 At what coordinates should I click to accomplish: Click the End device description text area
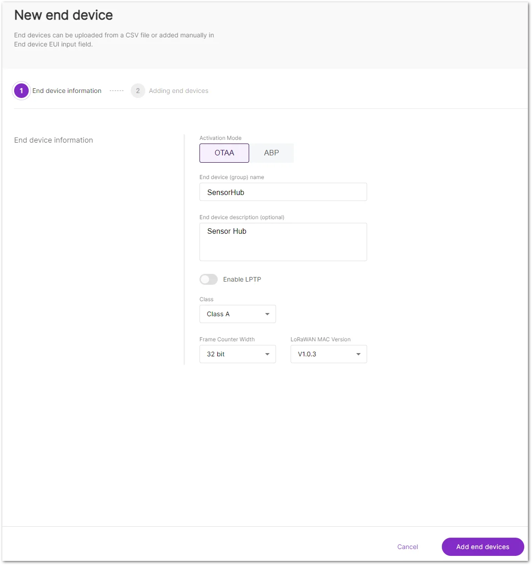pos(283,242)
